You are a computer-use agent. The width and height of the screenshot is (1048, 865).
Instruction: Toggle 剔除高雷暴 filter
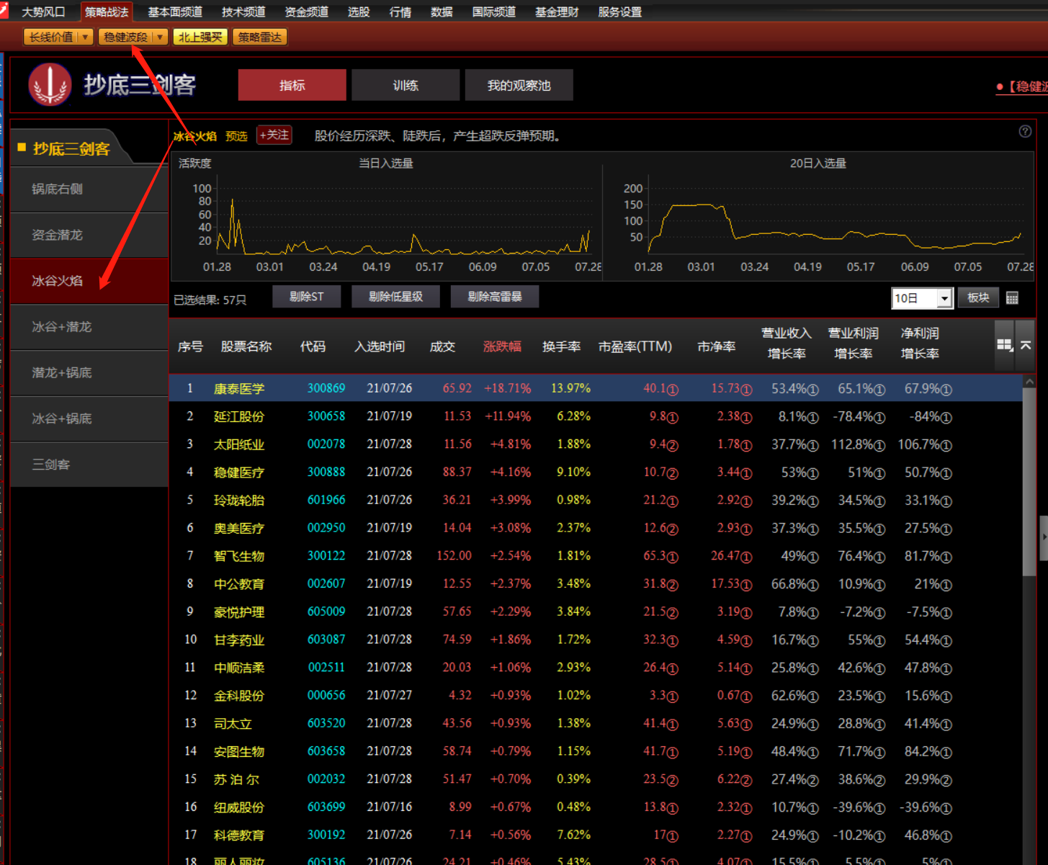(x=494, y=297)
